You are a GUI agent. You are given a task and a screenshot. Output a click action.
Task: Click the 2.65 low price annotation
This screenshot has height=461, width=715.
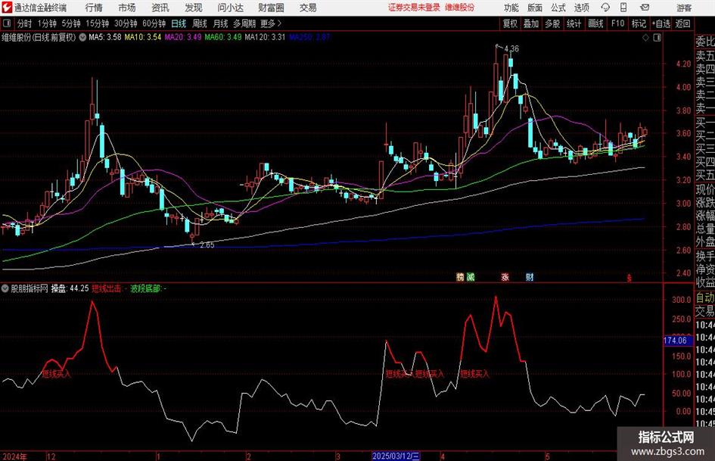click(207, 245)
